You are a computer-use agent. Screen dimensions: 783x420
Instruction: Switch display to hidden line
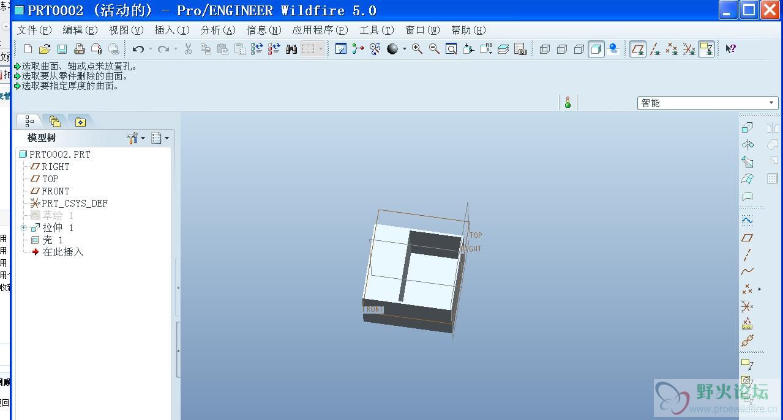562,49
